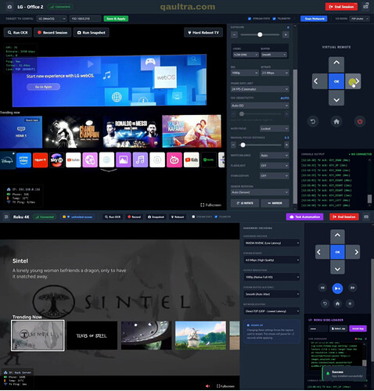Screen dimensions: 374x391
Task: Toggle the Telemetry checkbox in LG toolbar
Action: 274,19
